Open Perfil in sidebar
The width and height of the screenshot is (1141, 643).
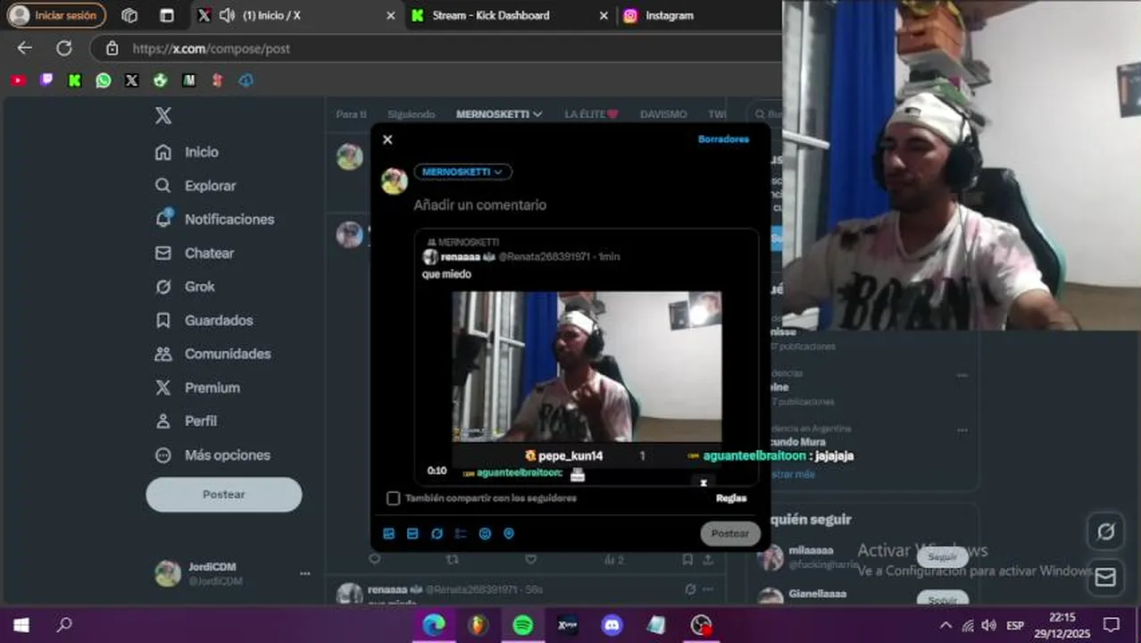point(186,421)
